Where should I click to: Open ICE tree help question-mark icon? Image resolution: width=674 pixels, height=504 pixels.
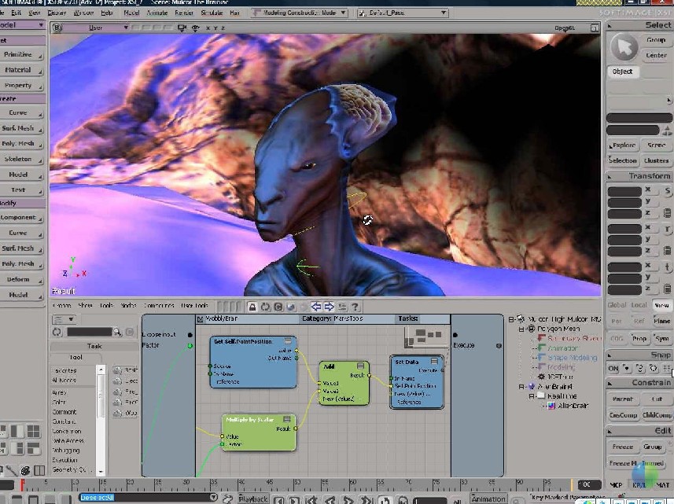pyautogui.click(x=355, y=307)
